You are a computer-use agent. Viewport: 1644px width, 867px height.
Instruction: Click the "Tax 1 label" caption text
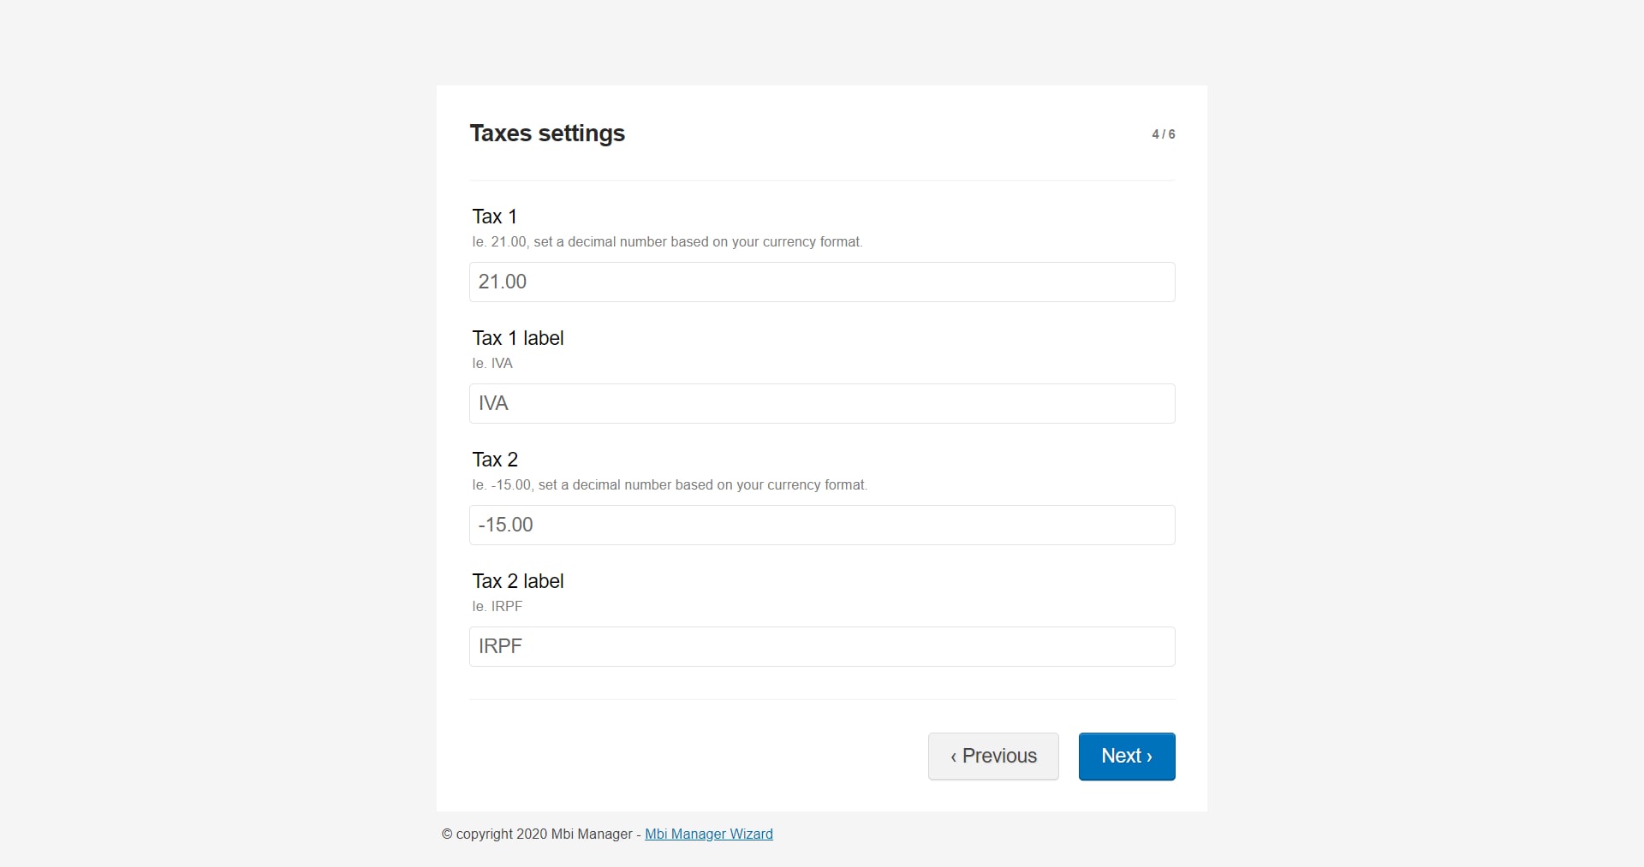517,338
